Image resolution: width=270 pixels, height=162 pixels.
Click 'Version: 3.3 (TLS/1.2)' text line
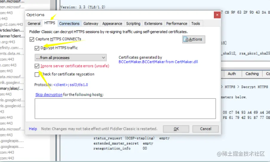point(83,7)
